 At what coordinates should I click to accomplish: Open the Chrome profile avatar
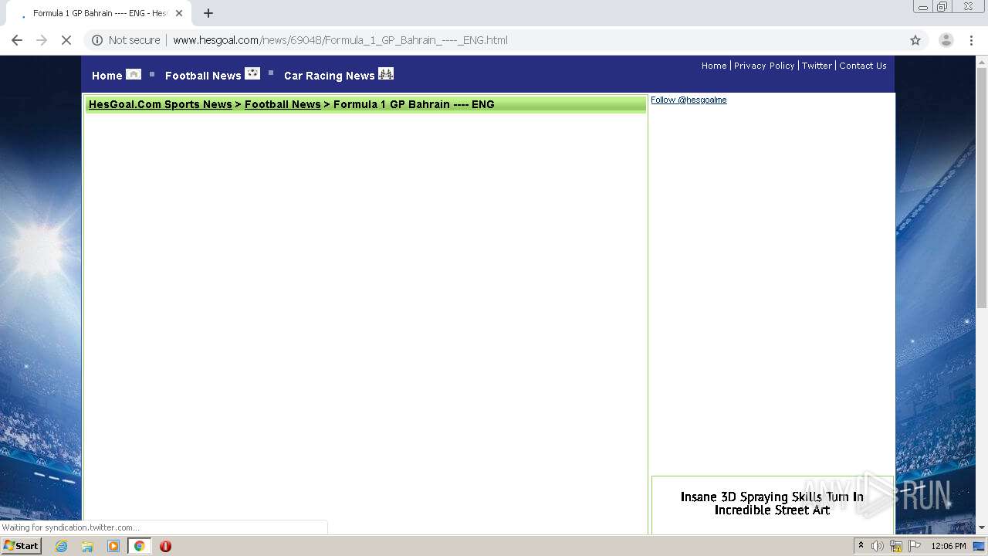click(x=946, y=40)
